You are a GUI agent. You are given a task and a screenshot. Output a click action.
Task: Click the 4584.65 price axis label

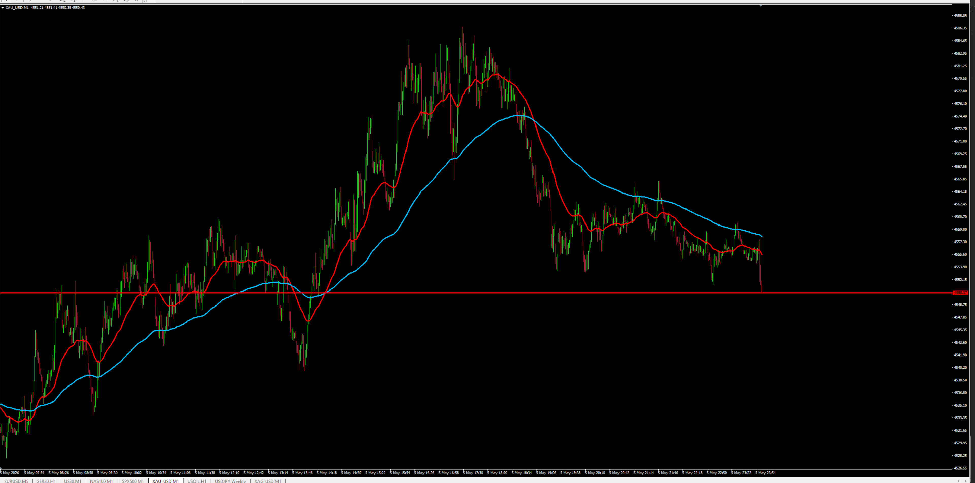(960, 40)
